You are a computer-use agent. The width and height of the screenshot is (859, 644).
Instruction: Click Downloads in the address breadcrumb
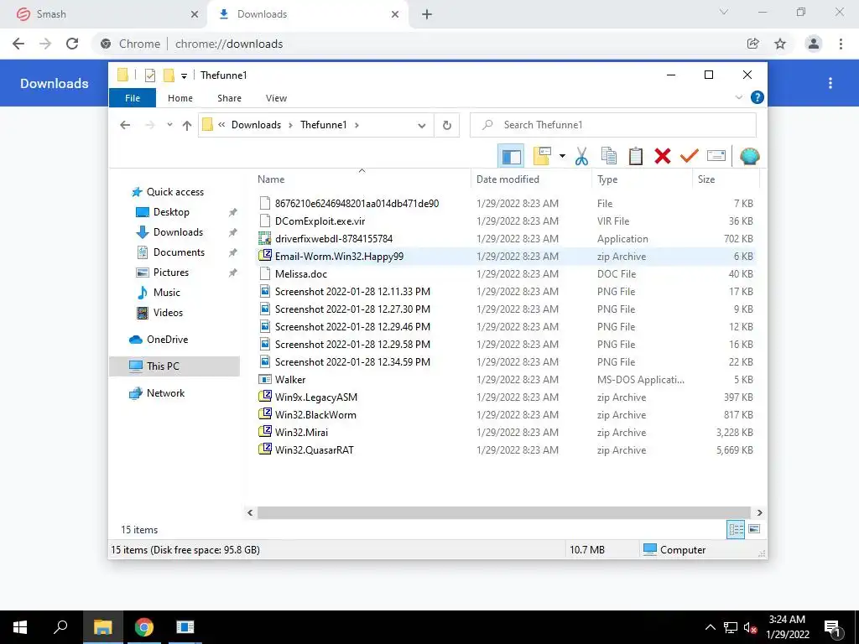(256, 125)
